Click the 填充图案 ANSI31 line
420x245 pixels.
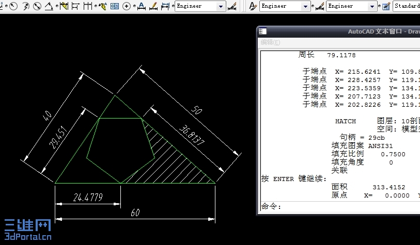point(362,146)
